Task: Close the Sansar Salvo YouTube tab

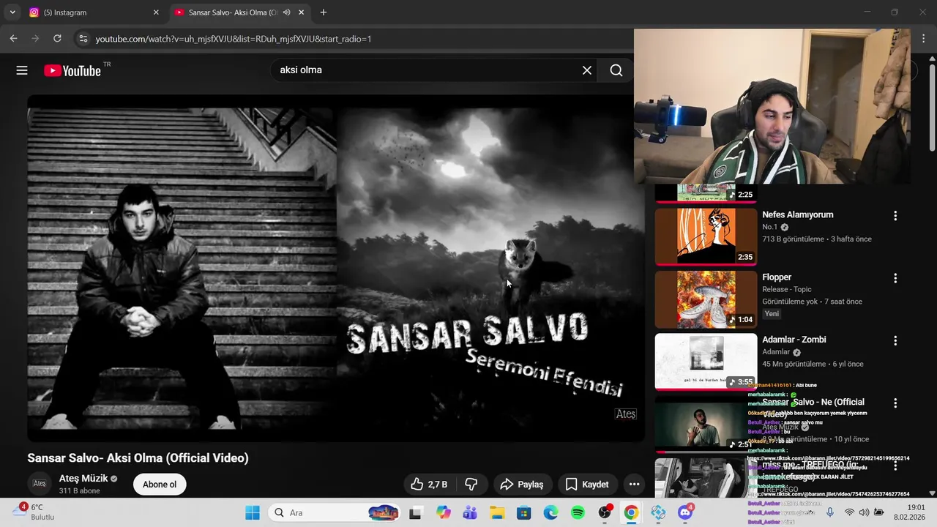Action: [x=302, y=12]
